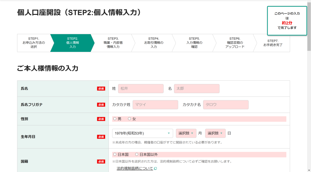This screenshot has height=172, width=311.
Task: Click STEP6 確認書類のアップロード step
Action: pyautogui.click(x=234, y=43)
